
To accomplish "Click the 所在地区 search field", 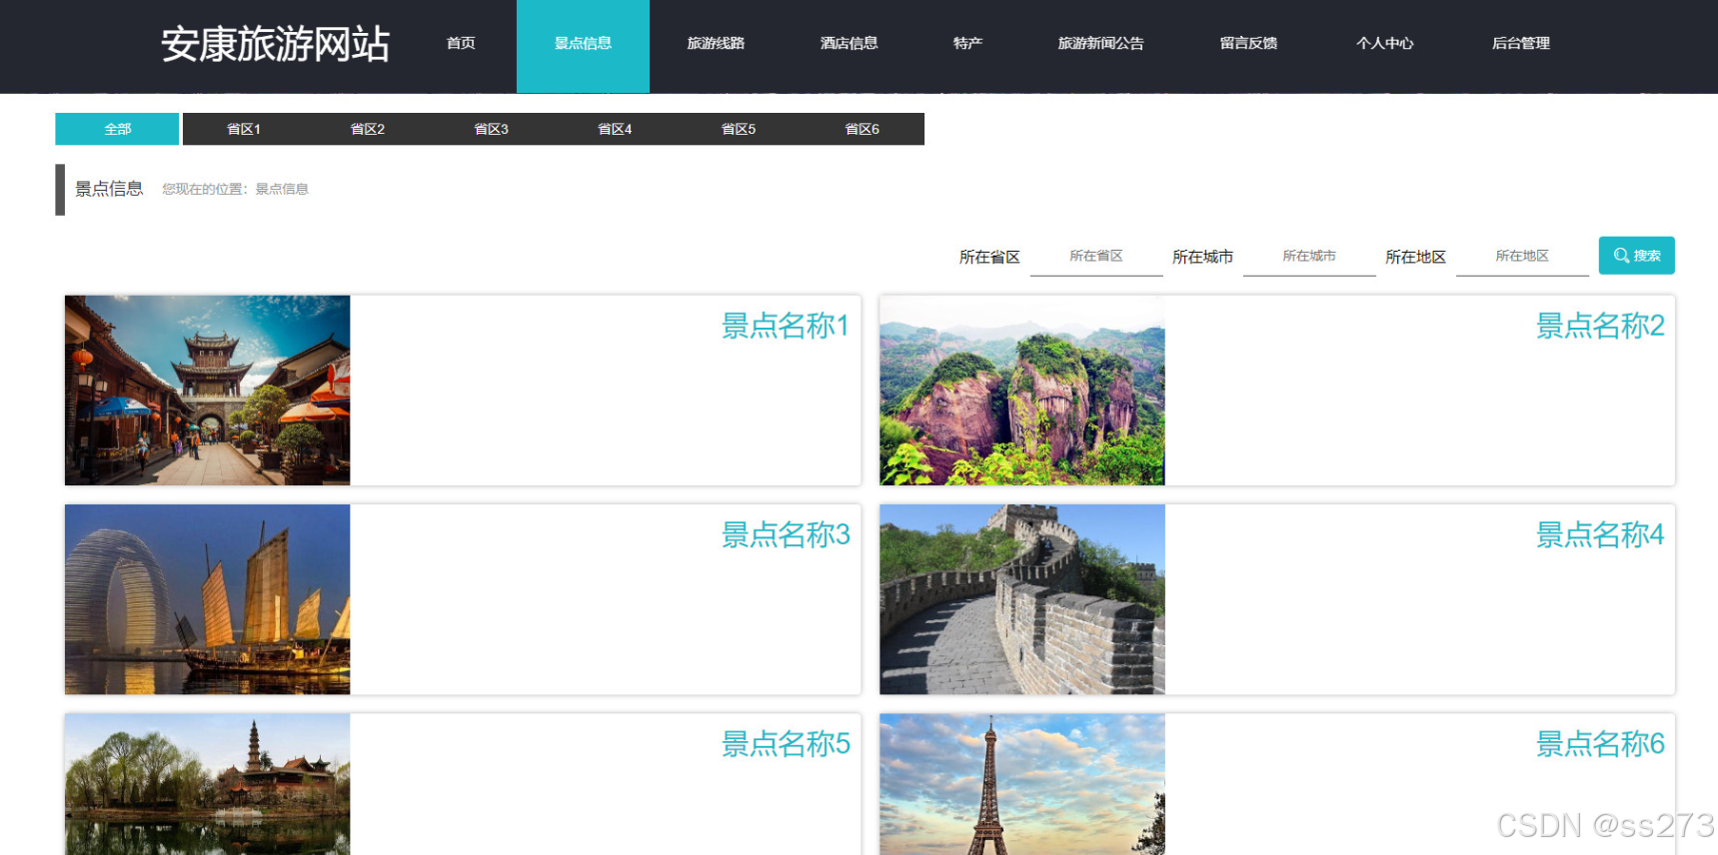I will click(x=1522, y=257).
